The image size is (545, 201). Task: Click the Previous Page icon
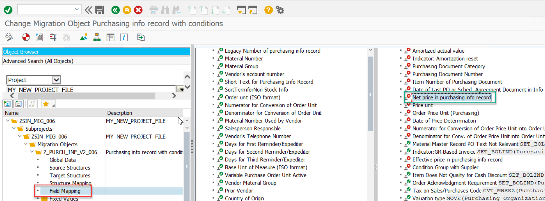point(204,10)
